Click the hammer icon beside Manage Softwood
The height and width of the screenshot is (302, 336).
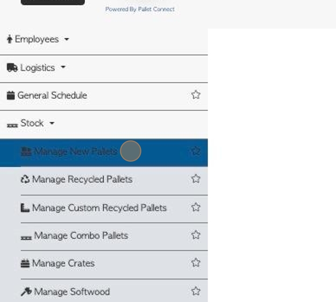(26, 291)
